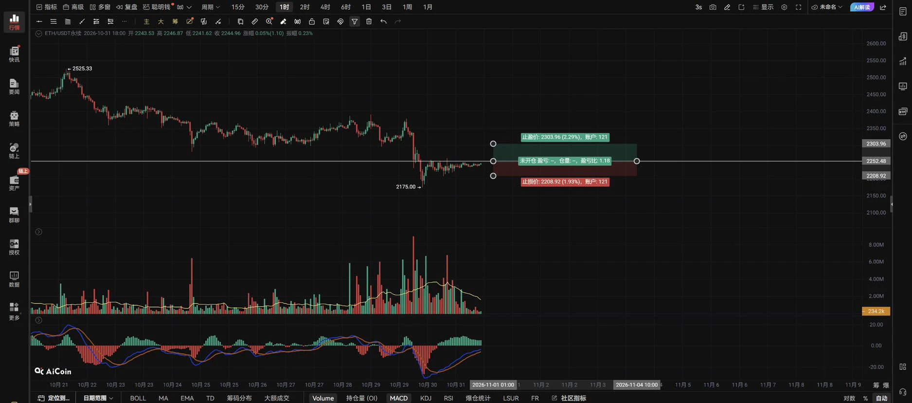This screenshot has height=403, width=912.
Task: Toggle the Volume indicator panel
Action: click(x=323, y=398)
